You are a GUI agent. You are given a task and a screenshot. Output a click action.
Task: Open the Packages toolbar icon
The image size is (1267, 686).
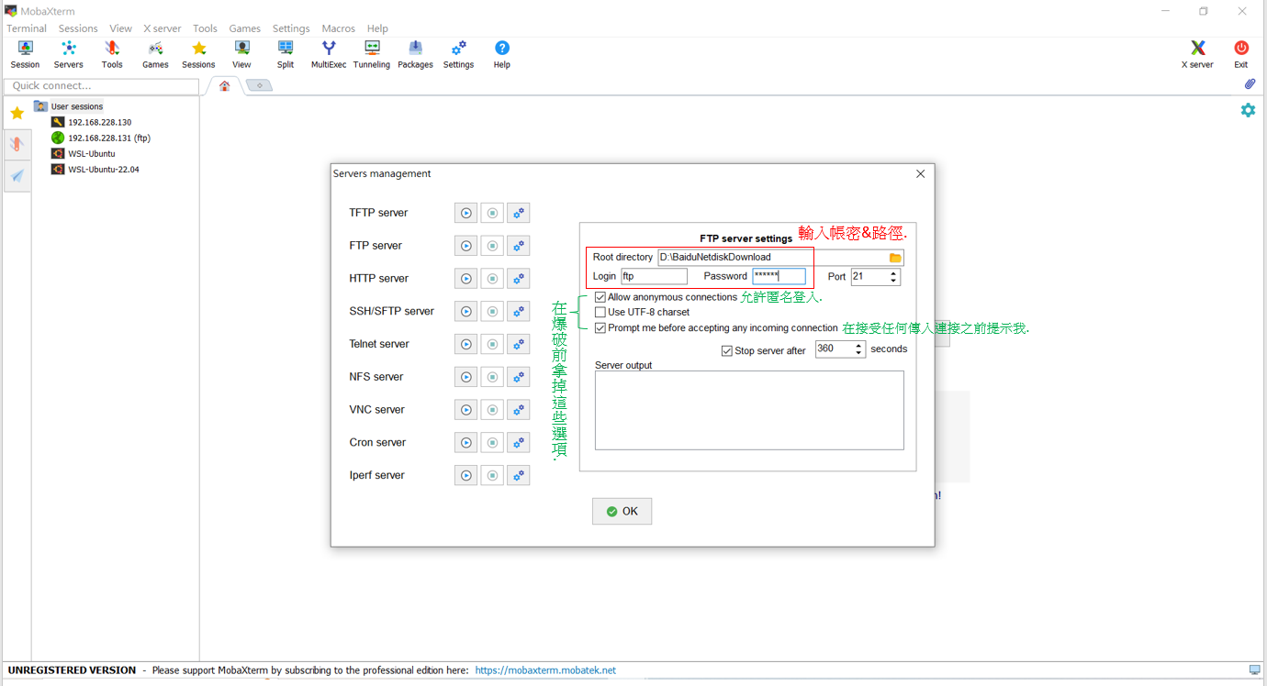click(415, 54)
